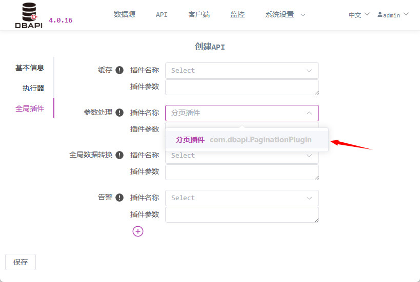Go to the 数据源 menu
The height and width of the screenshot is (282, 420).
[125, 14]
